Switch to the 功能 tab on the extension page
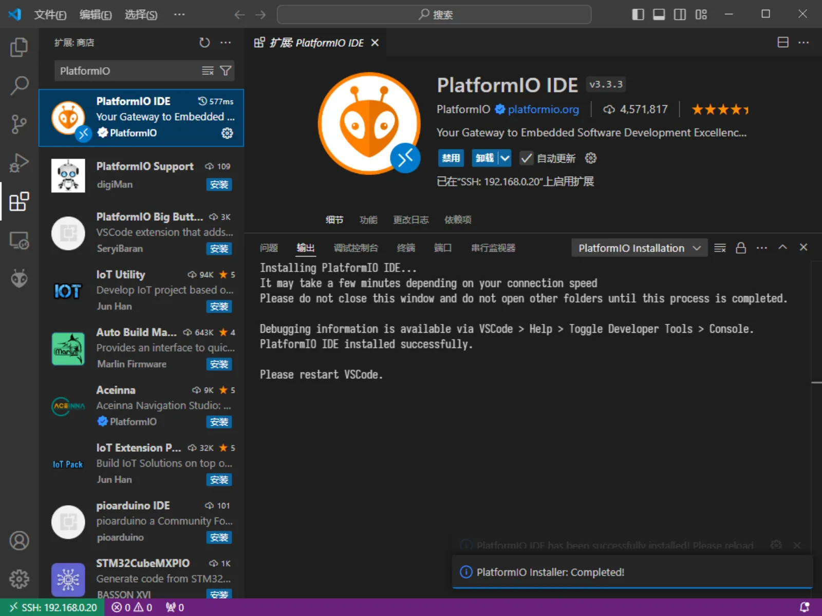The height and width of the screenshot is (616, 822). 368,220
